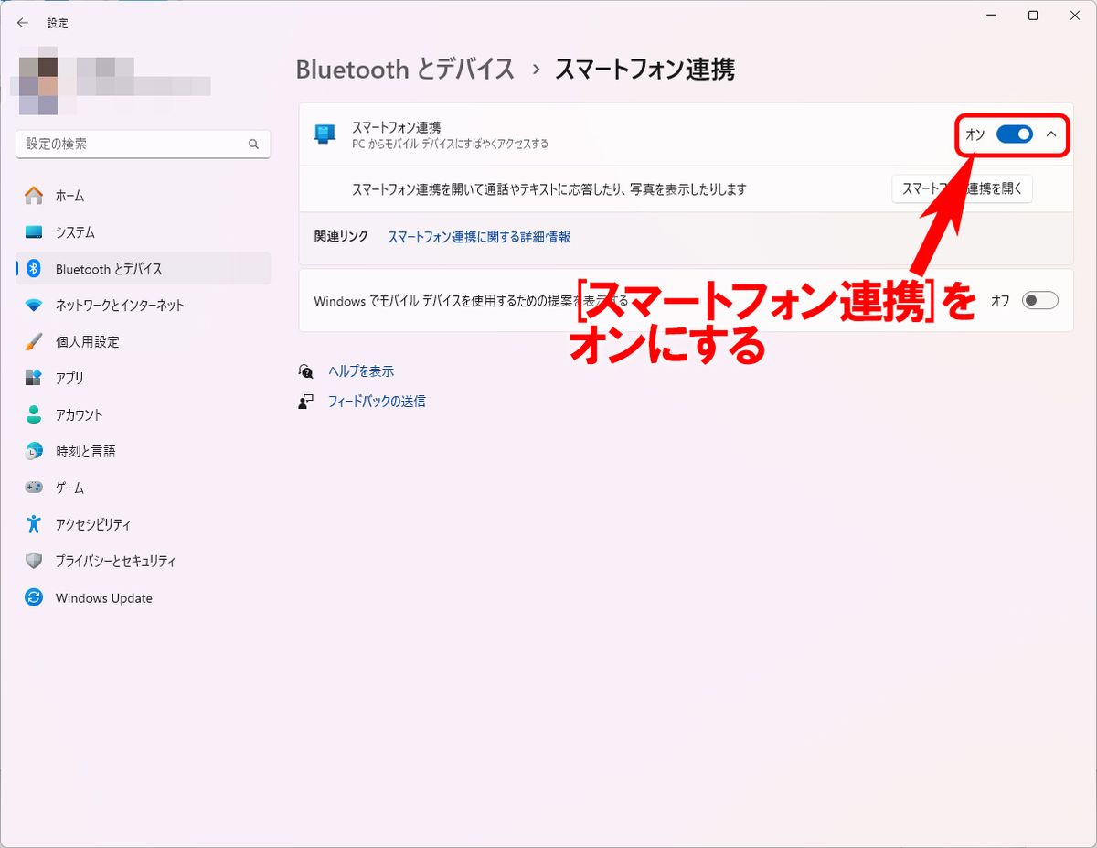Select Bluetooth とデバイス in sidebar
This screenshot has height=848, width=1097.
point(144,269)
